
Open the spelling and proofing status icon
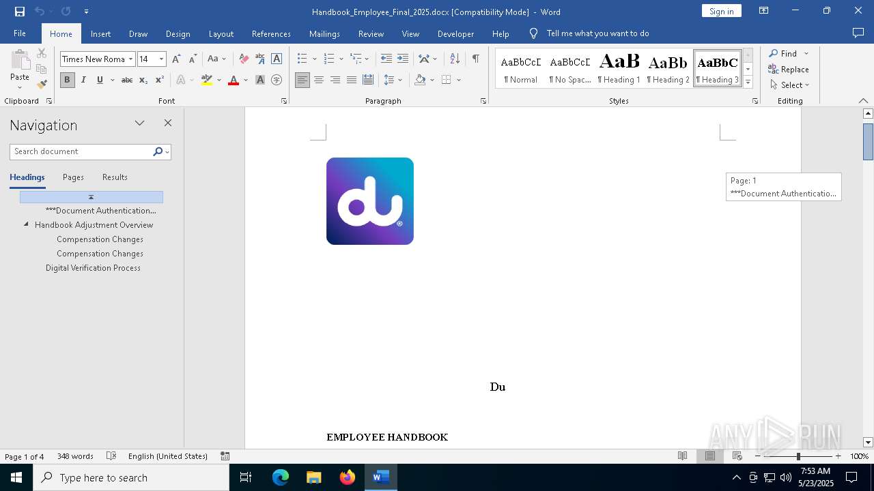pyautogui.click(x=111, y=456)
